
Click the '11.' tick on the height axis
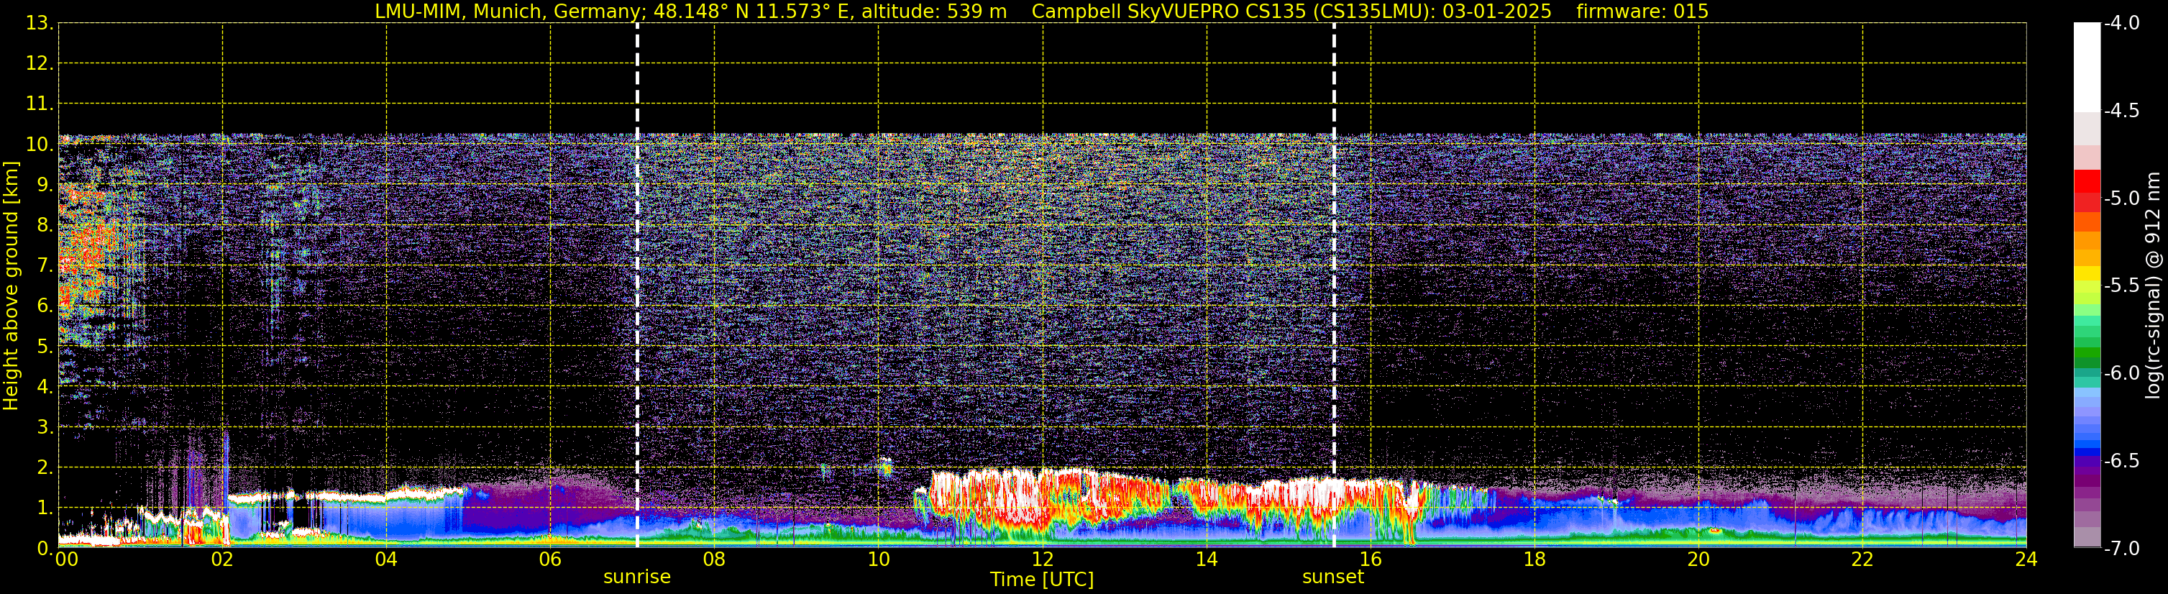(x=40, y=104)
